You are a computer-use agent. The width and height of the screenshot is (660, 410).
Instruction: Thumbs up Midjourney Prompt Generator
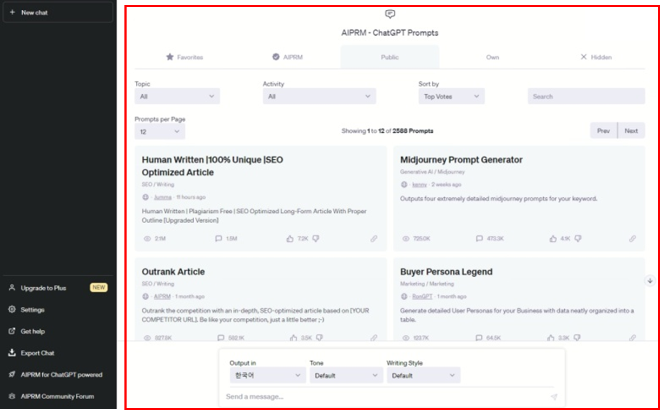tap(553, 238)
